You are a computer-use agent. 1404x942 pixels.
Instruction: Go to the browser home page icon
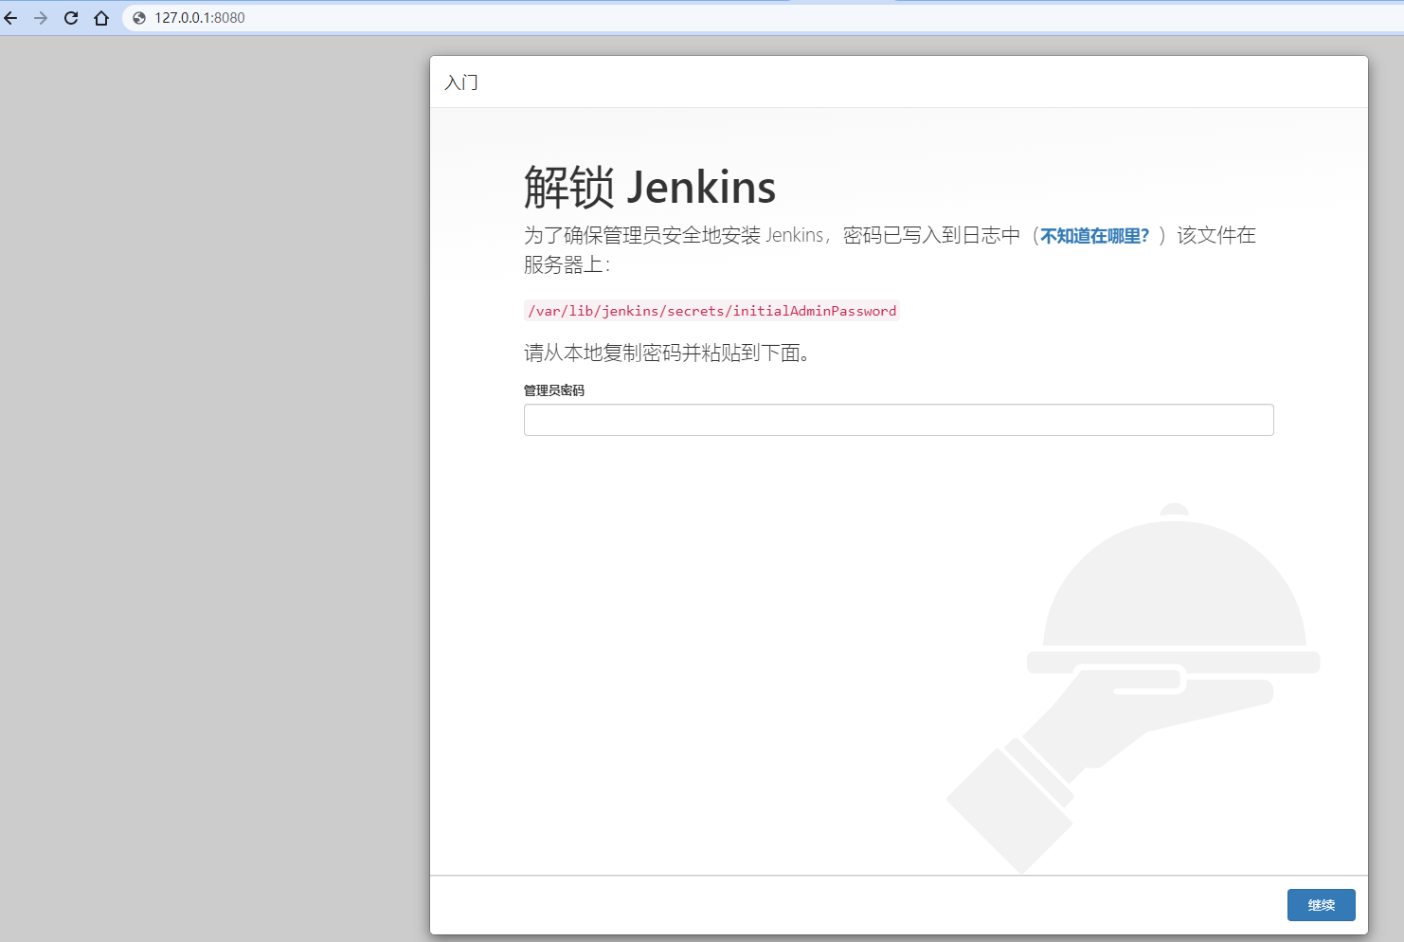(x=101, y=18)
